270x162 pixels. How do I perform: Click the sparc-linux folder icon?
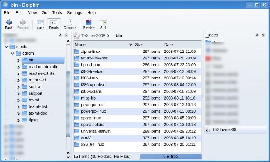click(x=77, y=118)
